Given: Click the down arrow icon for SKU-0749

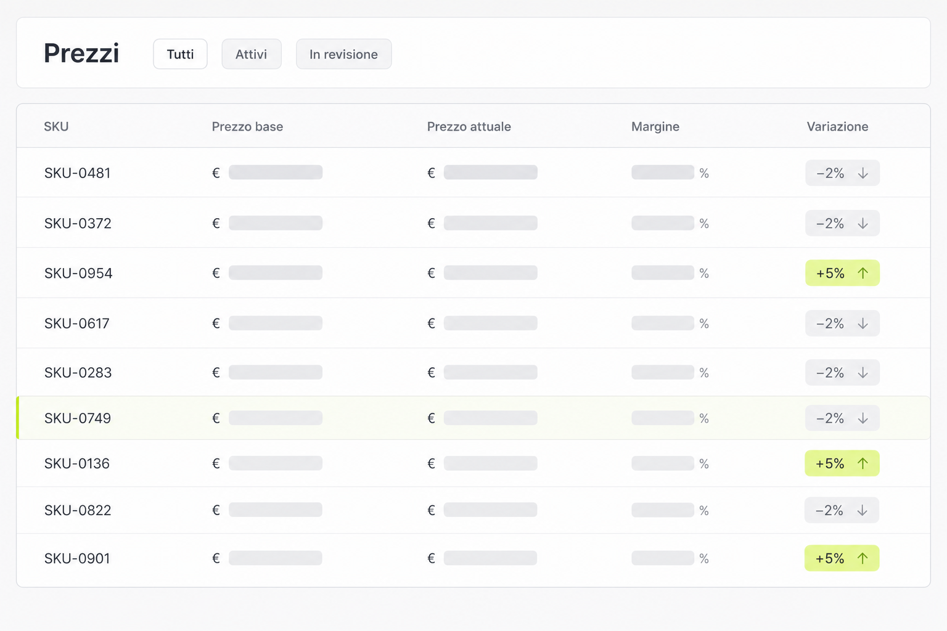Looking at the screenshot, I should pyautogui.click(x=863, y=418).
